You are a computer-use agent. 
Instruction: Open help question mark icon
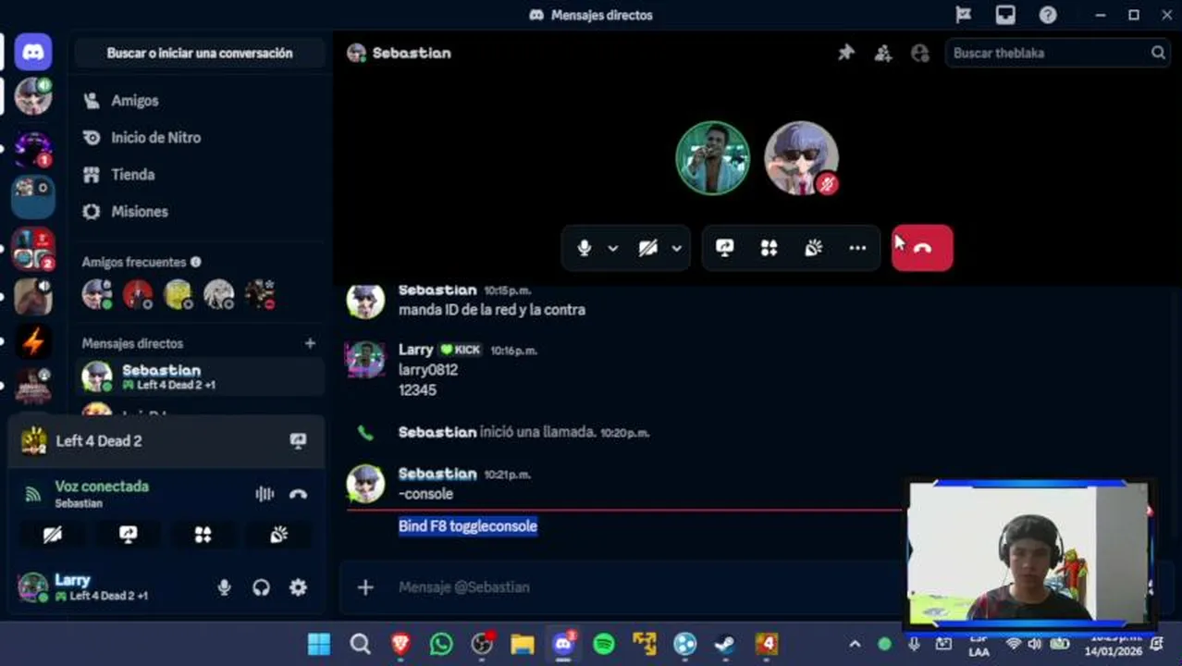[1048, 15]
